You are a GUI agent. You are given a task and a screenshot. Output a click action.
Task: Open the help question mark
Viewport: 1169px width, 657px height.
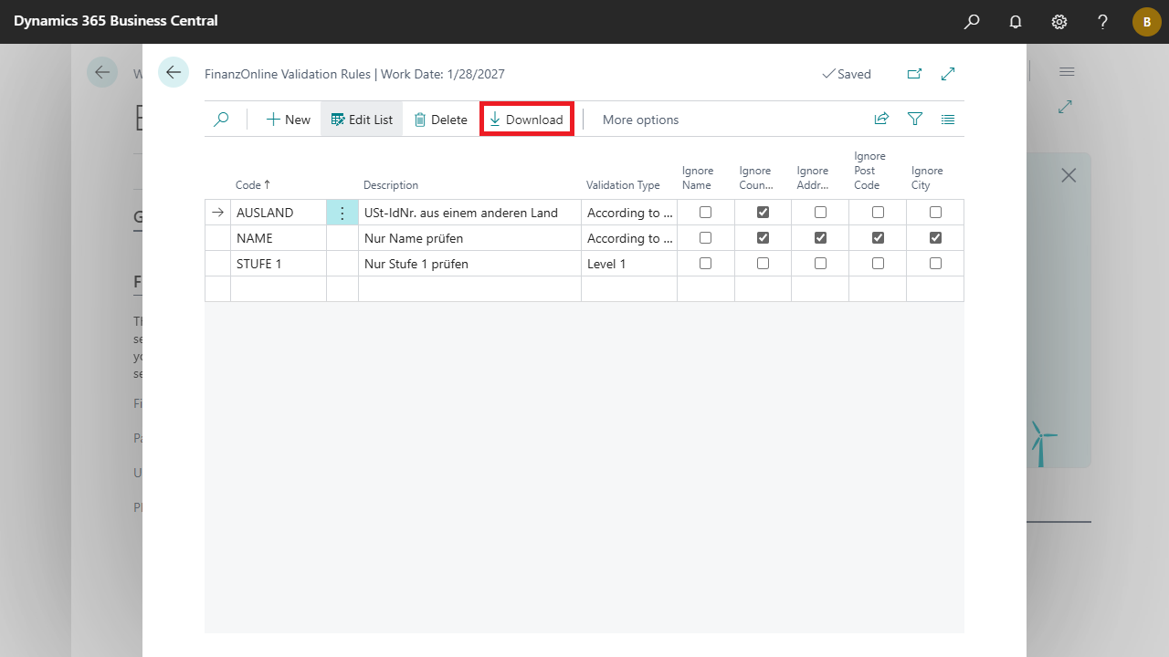[x=1103, y=21]
